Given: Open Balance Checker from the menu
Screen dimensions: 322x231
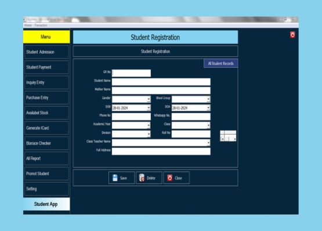Looking at the screenshot, I should [46, 143].
